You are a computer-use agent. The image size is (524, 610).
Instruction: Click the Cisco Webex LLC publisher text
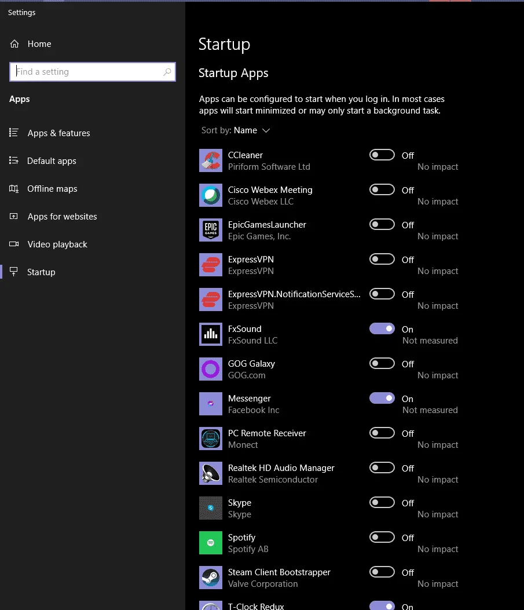tap(261, 202)
